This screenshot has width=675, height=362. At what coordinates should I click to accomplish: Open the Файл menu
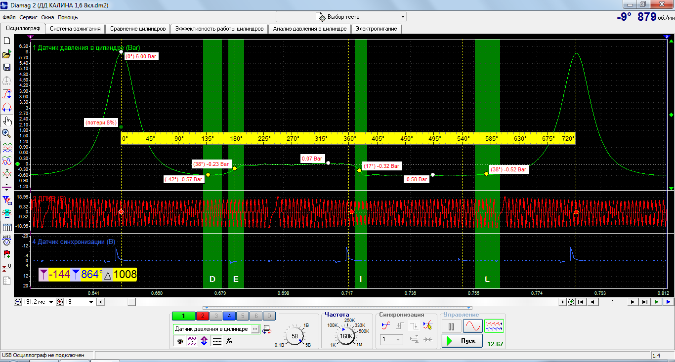pos(9,17)
